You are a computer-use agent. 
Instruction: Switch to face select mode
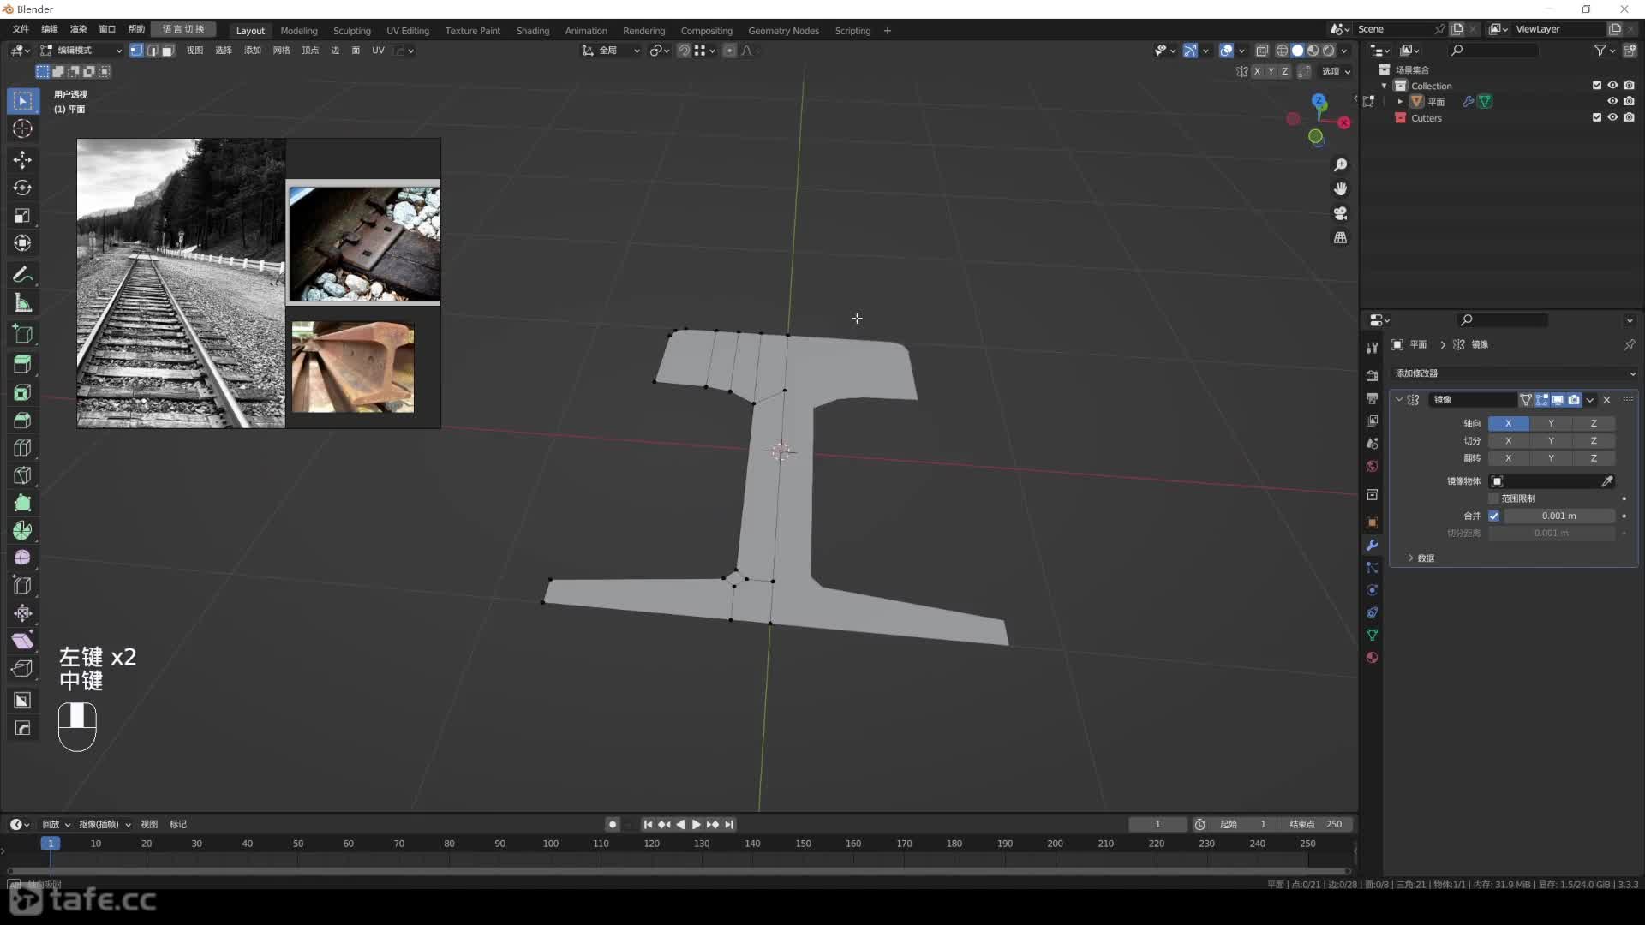tap(168, 51)
